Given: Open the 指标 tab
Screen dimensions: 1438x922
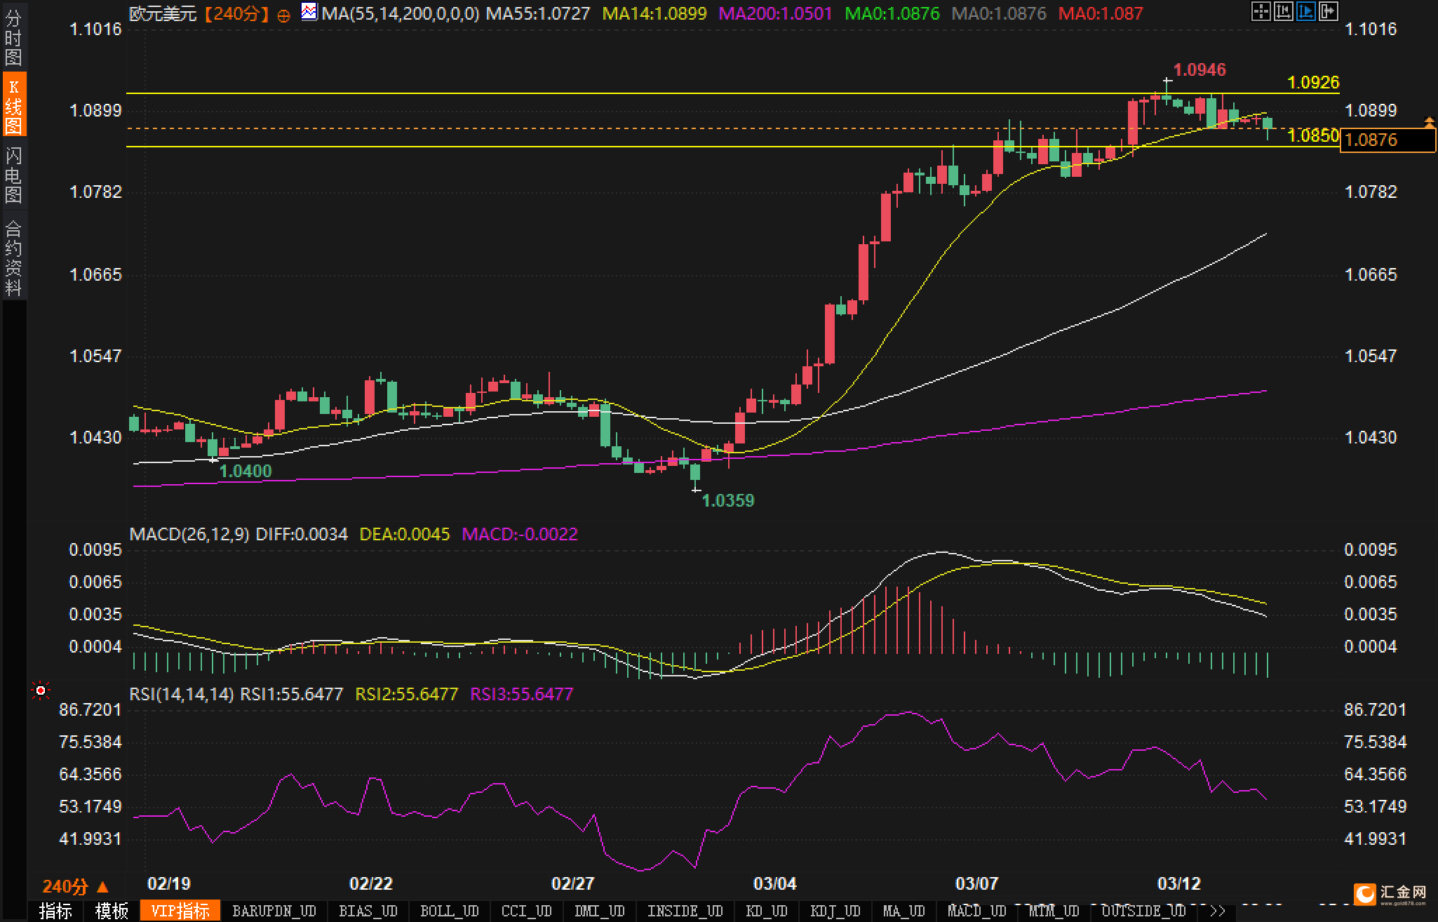Looking at the screenshot, I should coord(56,911).
